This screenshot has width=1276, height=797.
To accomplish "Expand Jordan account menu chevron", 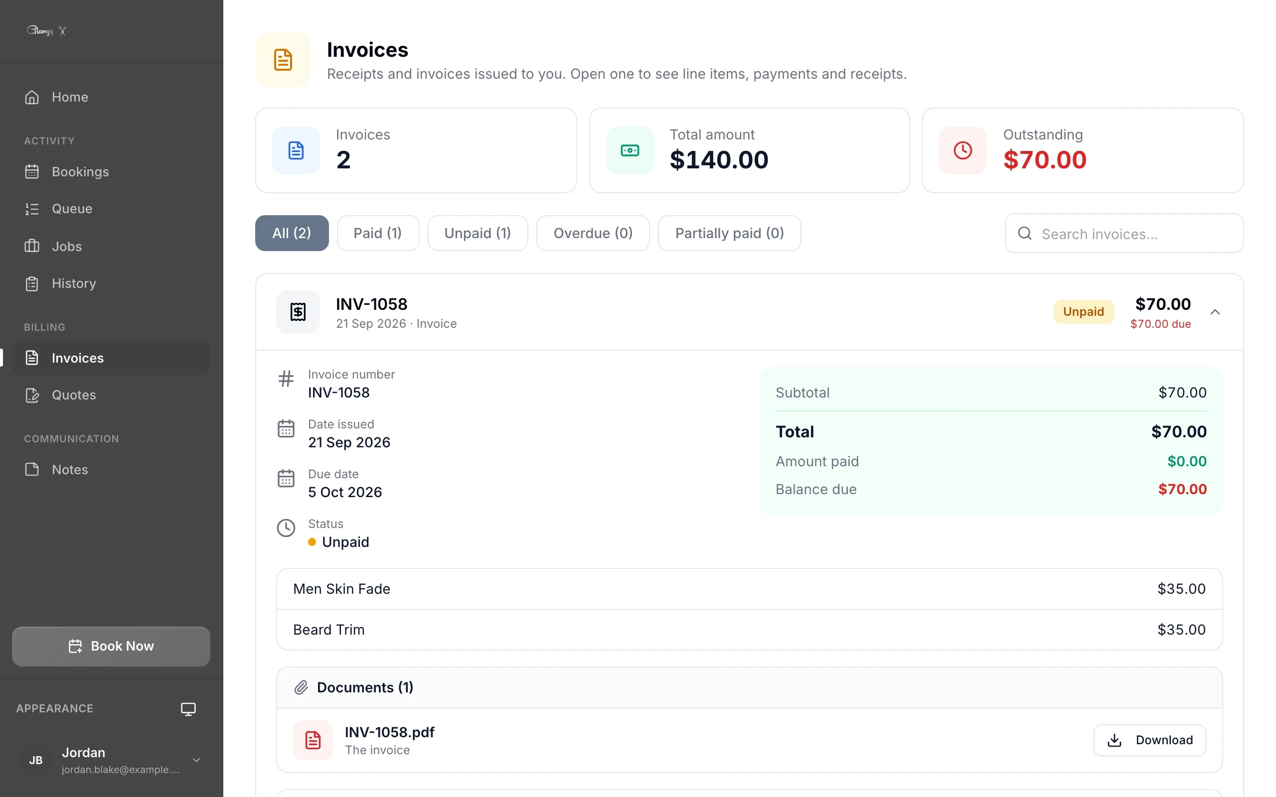I will (x=196, y=760).
